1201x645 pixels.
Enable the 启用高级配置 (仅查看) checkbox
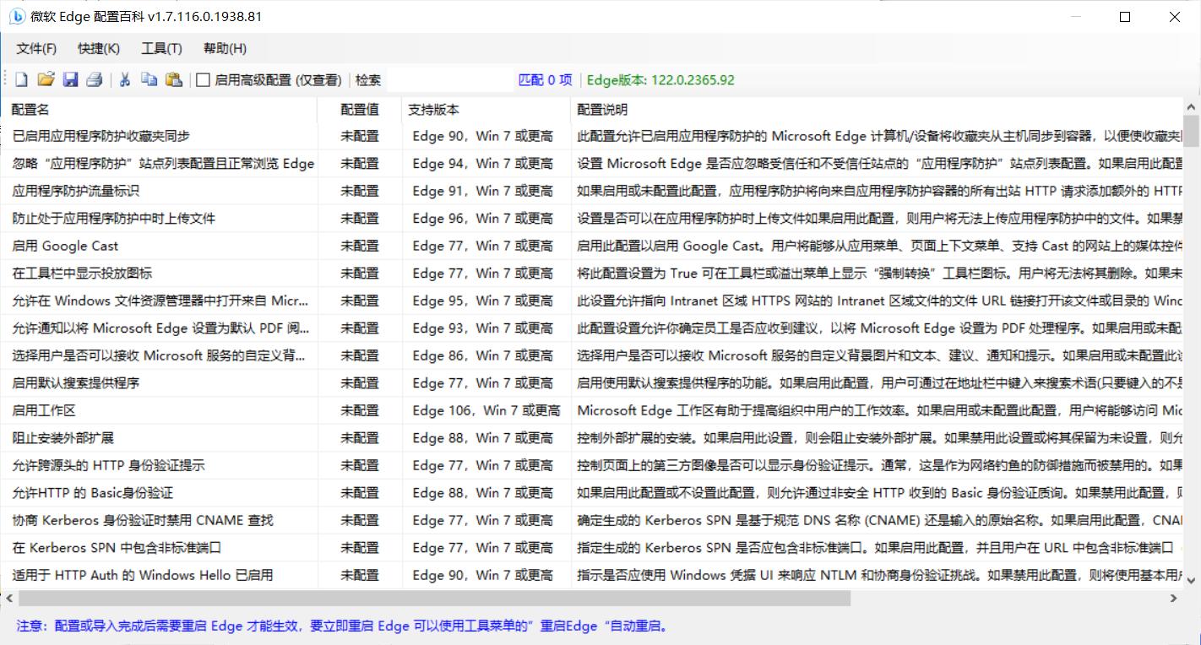coord(204,80)
